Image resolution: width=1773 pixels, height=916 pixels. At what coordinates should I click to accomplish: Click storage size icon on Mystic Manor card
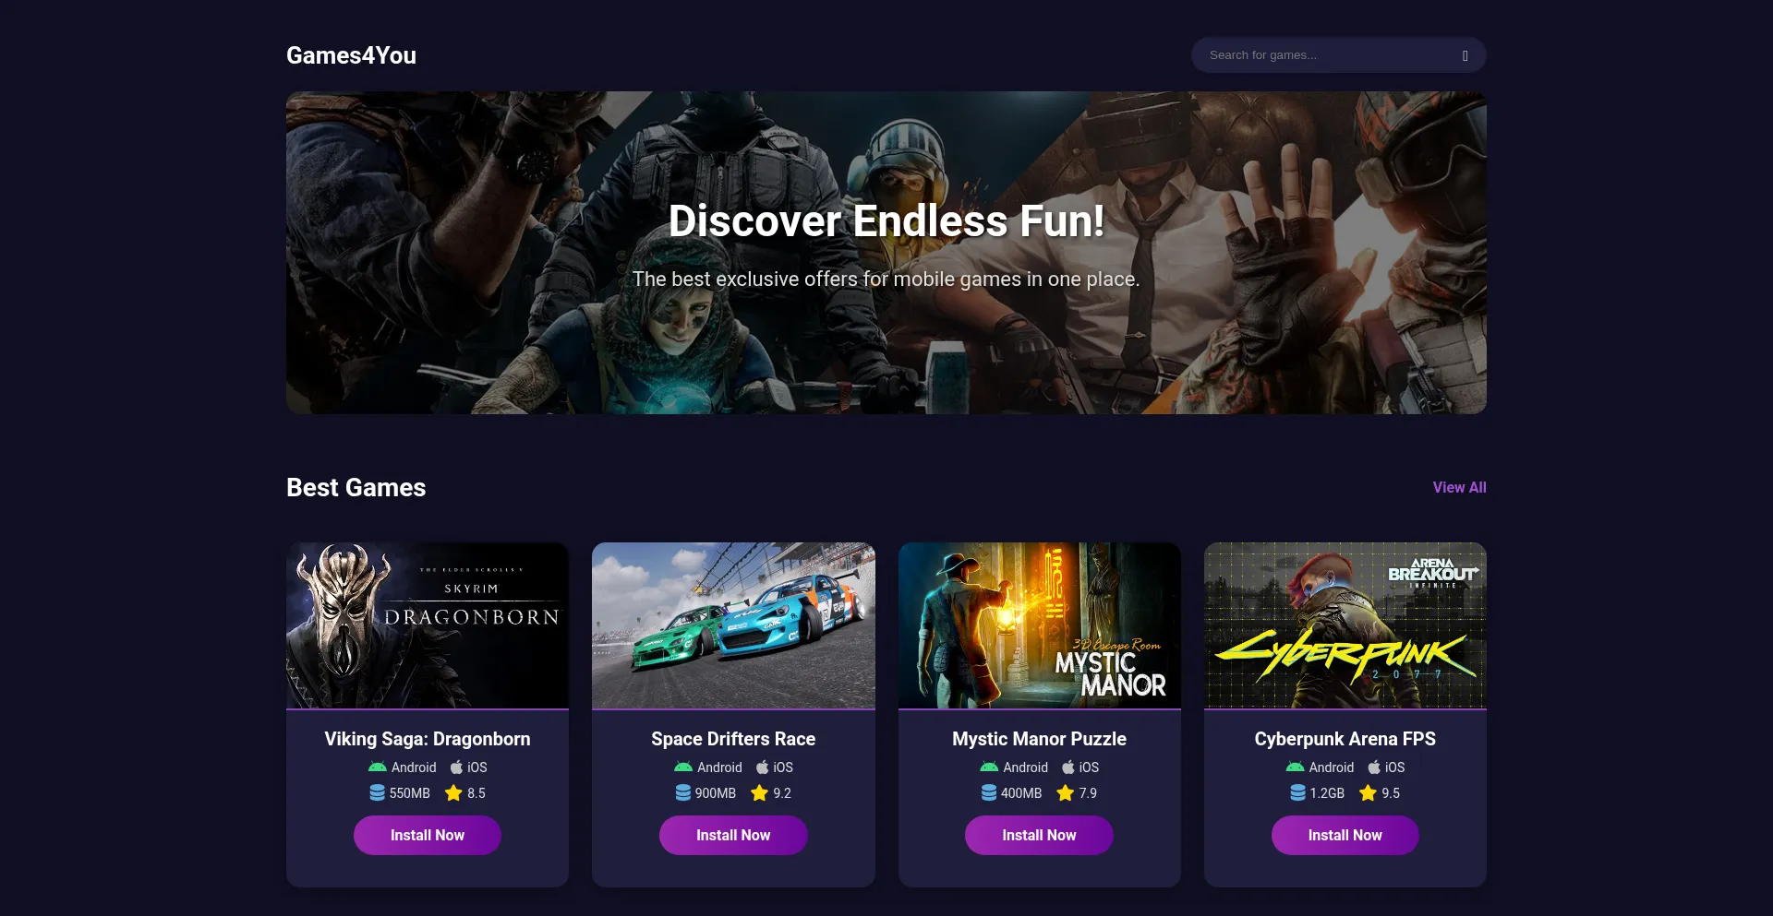click(x=988, y=793)
